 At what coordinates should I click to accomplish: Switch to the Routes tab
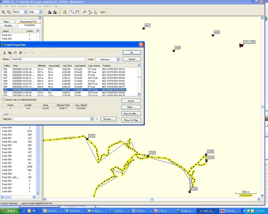pos(8,26)
